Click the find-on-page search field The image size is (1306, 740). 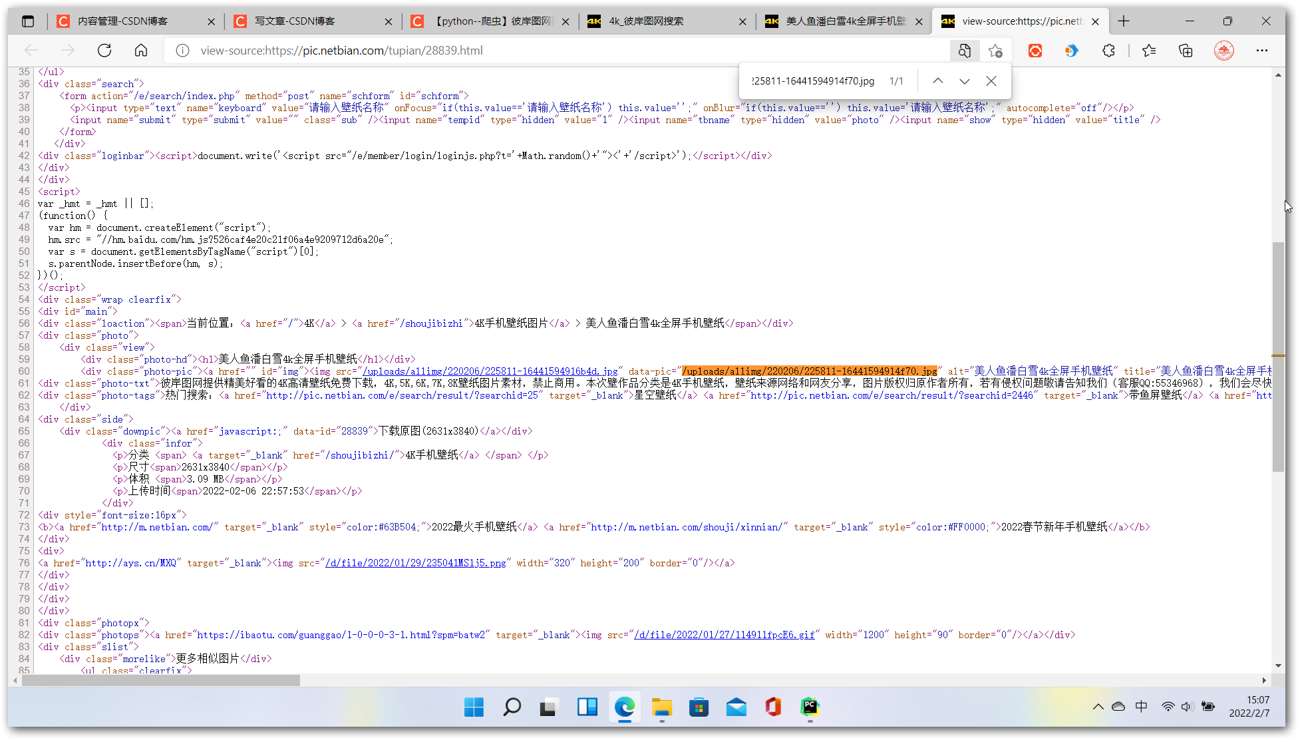[814, 81]
